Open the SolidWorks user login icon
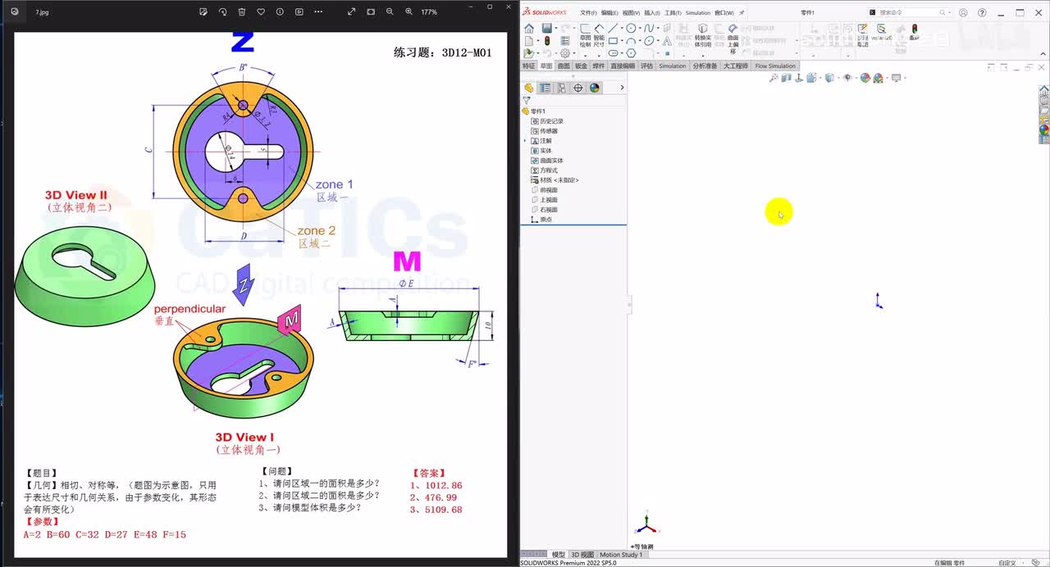 [963, 12]
